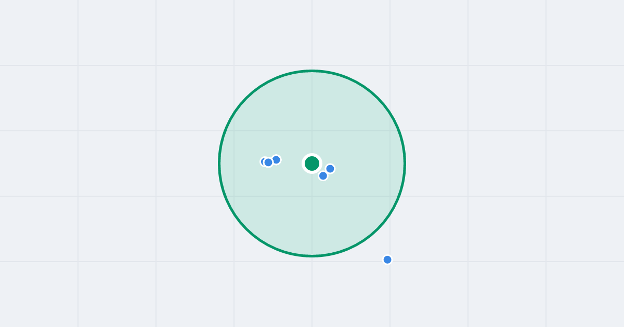This screenshot has width=624, height=327.
Task: Click the lone blue dot outside the green circle
Action: pos(387,260)
